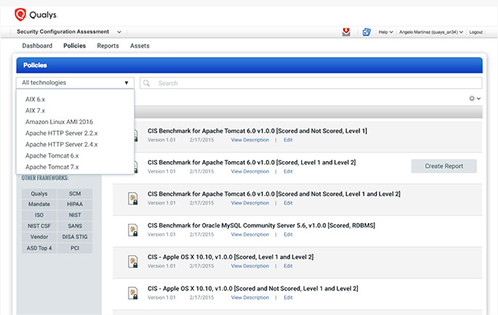Edit Tomcat Scored and Not Scored Level 1 policy
498x315 pixels.
click(288, 139)
